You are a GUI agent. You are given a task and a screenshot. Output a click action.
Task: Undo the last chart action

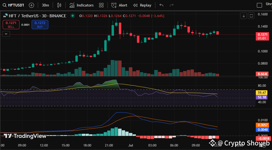pyautogui.click(x=161, y=5)
